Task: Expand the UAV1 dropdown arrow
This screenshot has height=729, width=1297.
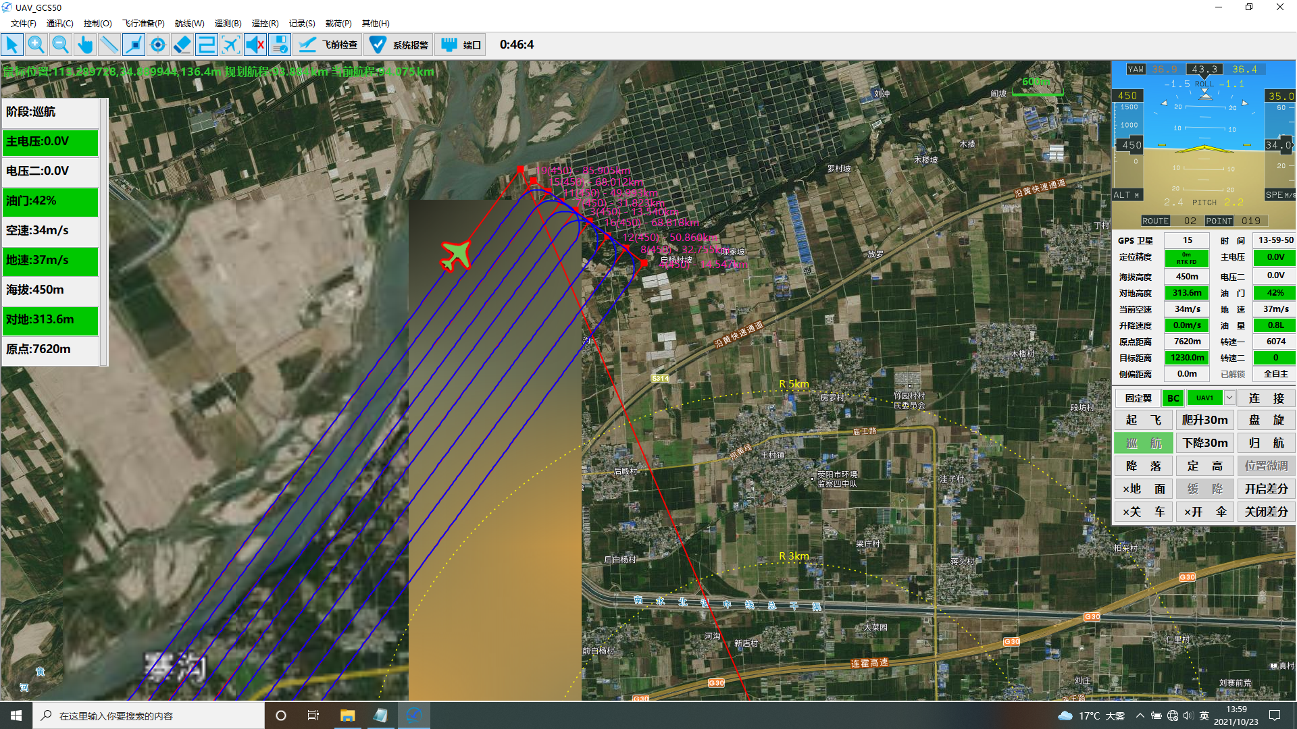Action: pos(1229,398)
